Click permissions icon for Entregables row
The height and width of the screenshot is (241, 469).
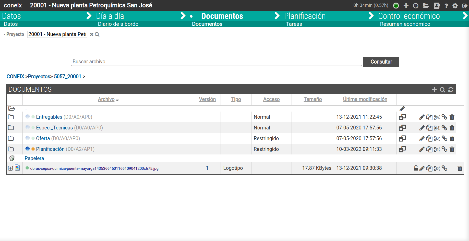click(402, 117)
